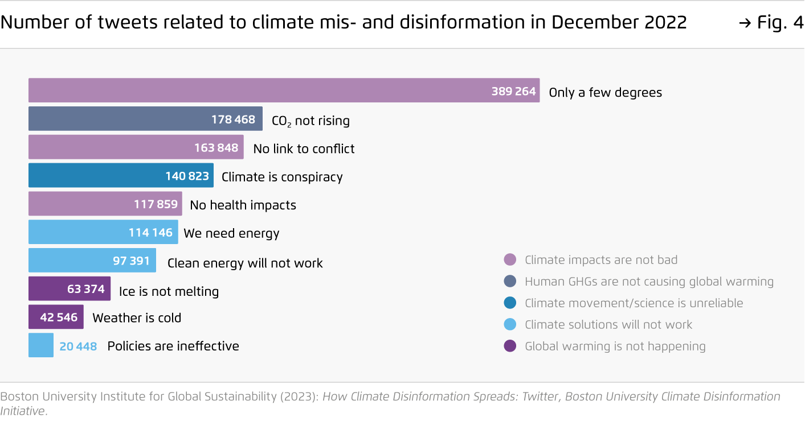
Task: Click the chart title text
Action: coord(344,22)
